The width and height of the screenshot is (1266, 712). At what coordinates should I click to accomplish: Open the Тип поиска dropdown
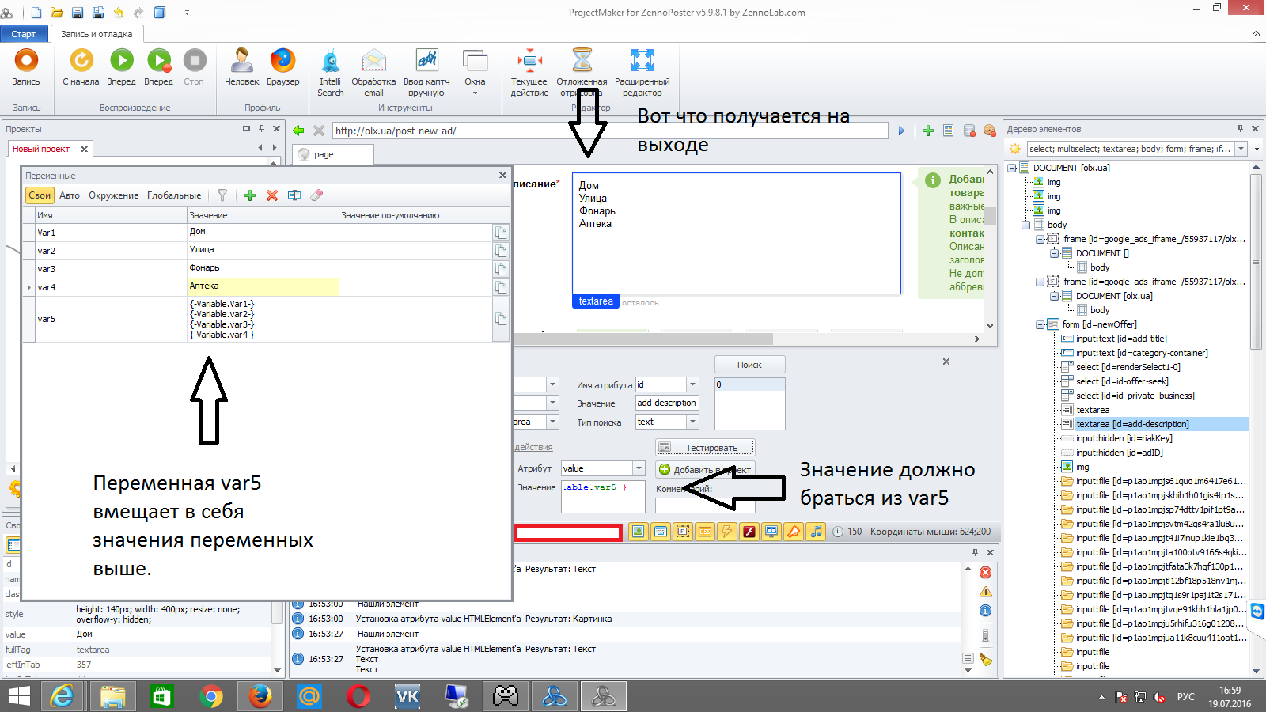coord(692,422)
